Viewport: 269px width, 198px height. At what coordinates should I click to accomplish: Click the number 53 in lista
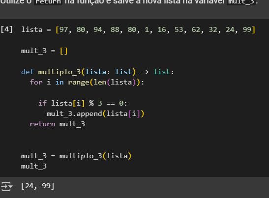point(179,29)
